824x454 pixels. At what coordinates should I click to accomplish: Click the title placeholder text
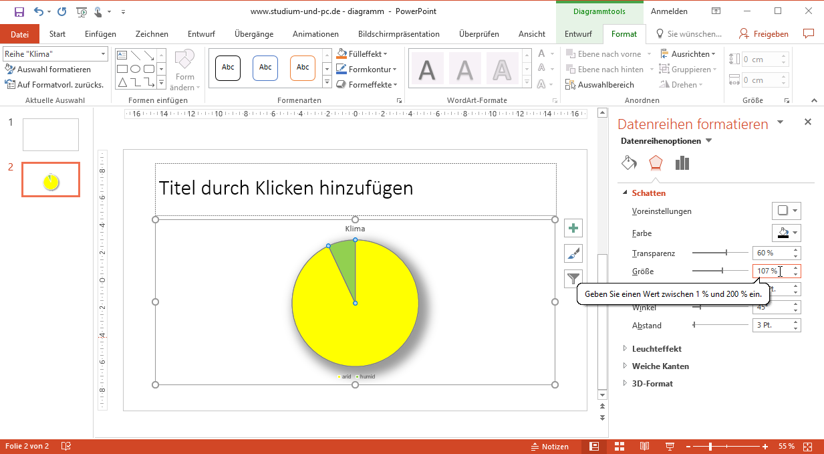click(286, 188)
